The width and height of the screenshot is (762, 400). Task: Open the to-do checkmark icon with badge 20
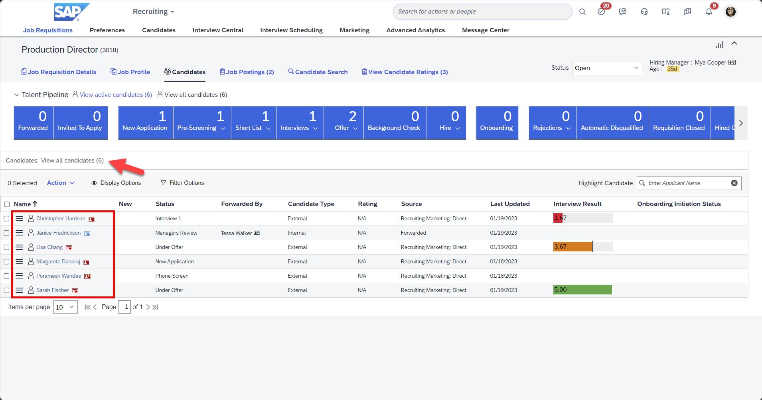[x=602, y=11]
